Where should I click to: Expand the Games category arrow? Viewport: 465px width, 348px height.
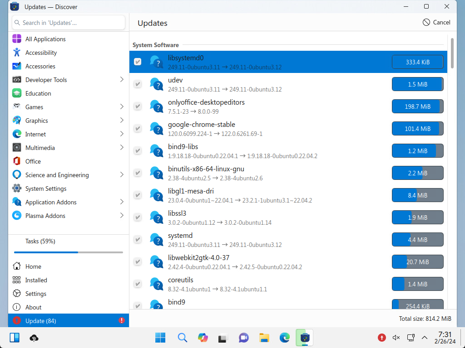coord(121,107)
